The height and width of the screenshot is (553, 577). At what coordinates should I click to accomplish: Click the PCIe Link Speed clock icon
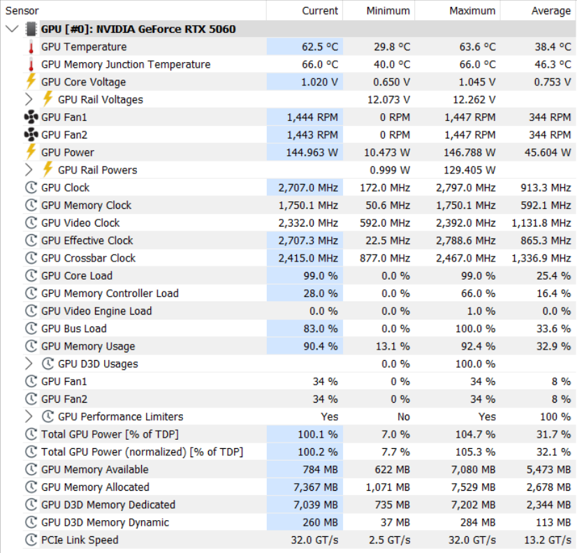pos(31,540)
